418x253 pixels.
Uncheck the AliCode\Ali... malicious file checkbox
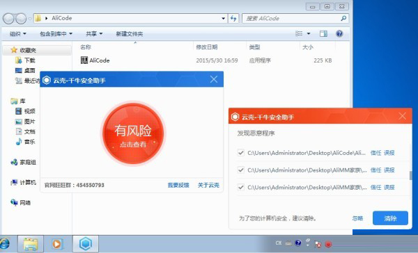(x=241, y=153)
